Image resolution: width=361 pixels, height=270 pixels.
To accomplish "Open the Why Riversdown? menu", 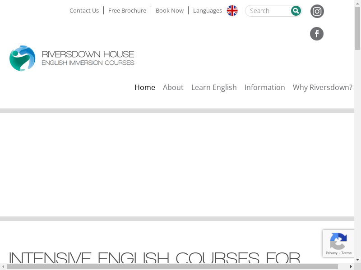I will 322,87.
